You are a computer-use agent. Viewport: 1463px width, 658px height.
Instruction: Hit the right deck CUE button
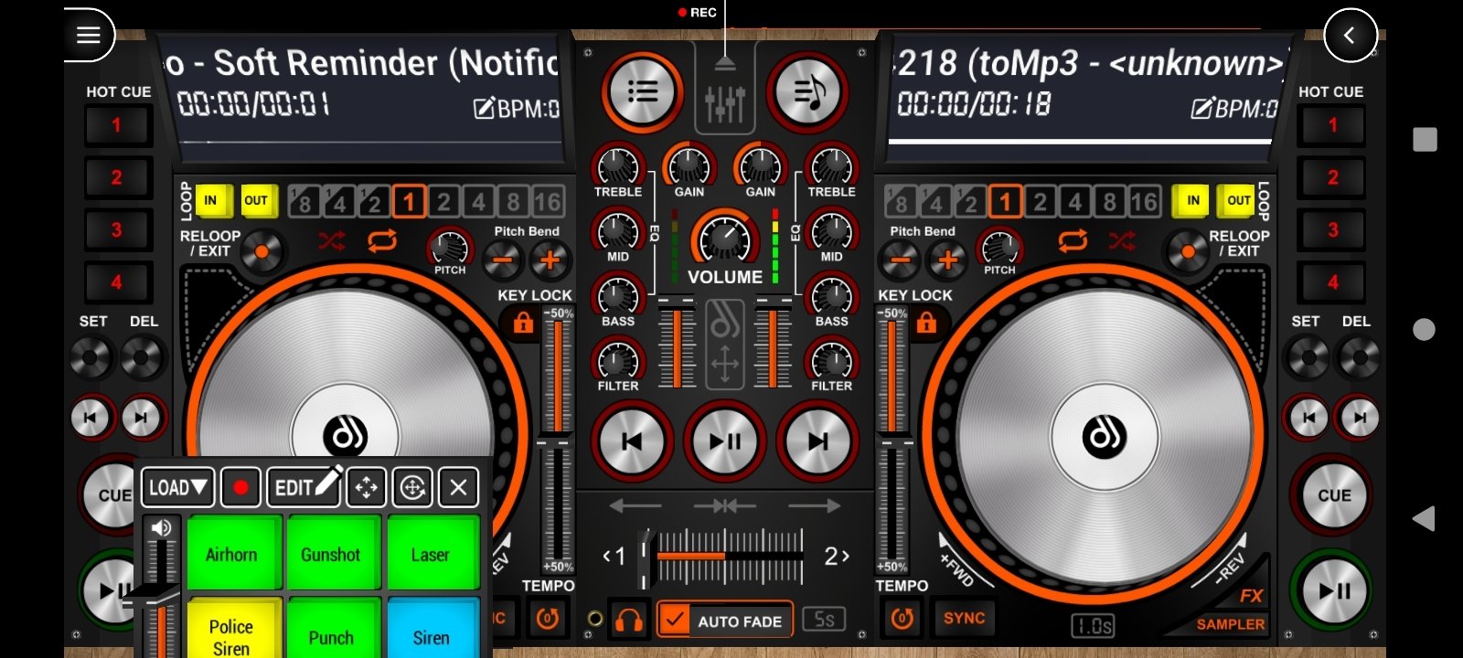(x=1334, y=495)
